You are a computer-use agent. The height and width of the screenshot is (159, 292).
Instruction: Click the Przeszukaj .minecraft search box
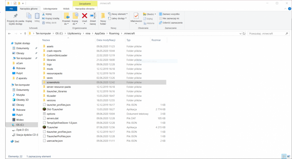pos(267,34)
